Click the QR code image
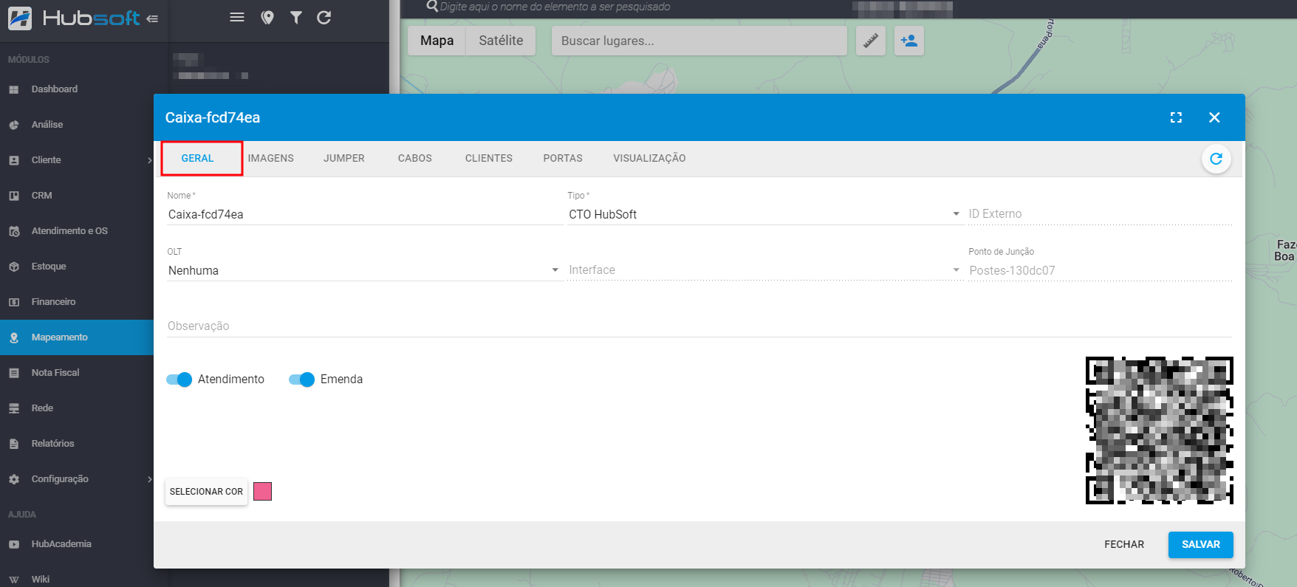1297x587 pixels. [1159, 430]
